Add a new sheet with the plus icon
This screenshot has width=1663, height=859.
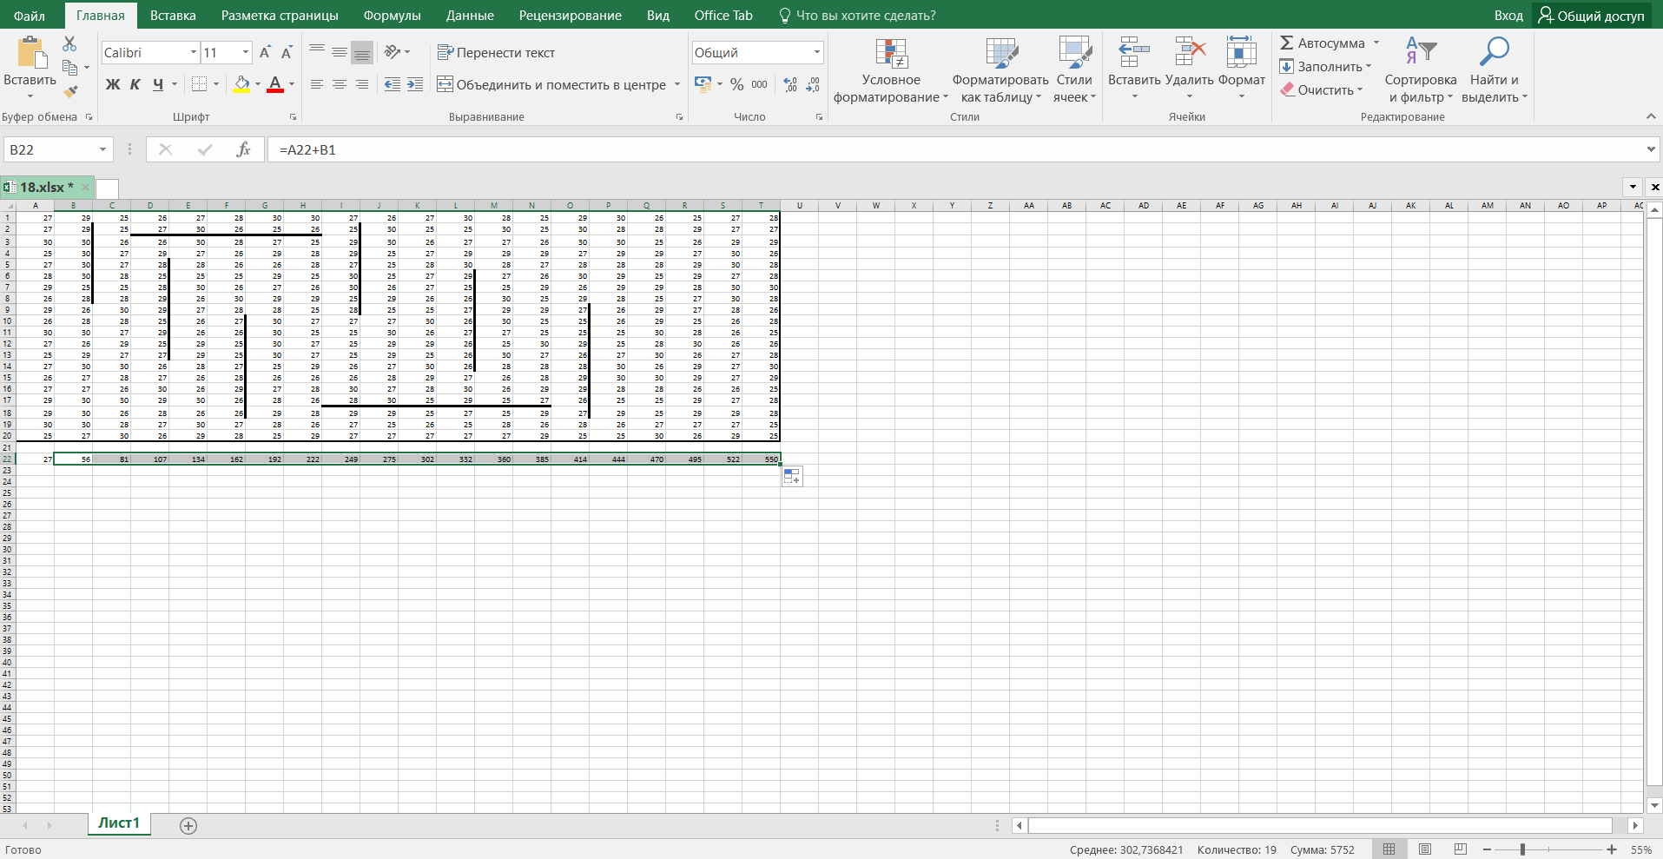point(188,826)
